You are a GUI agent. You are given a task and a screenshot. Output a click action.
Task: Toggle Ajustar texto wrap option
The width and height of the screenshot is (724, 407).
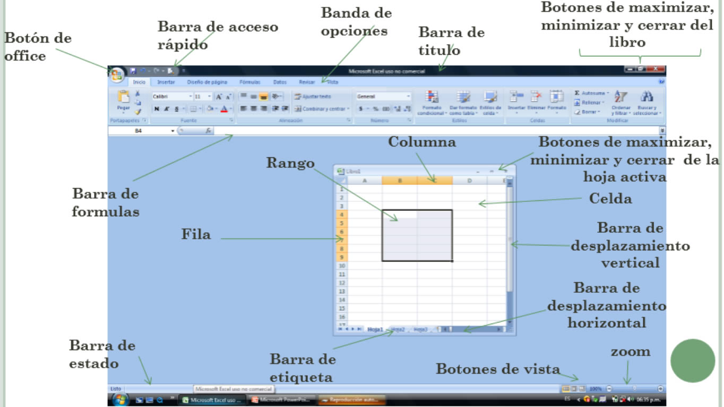(313, 97)
